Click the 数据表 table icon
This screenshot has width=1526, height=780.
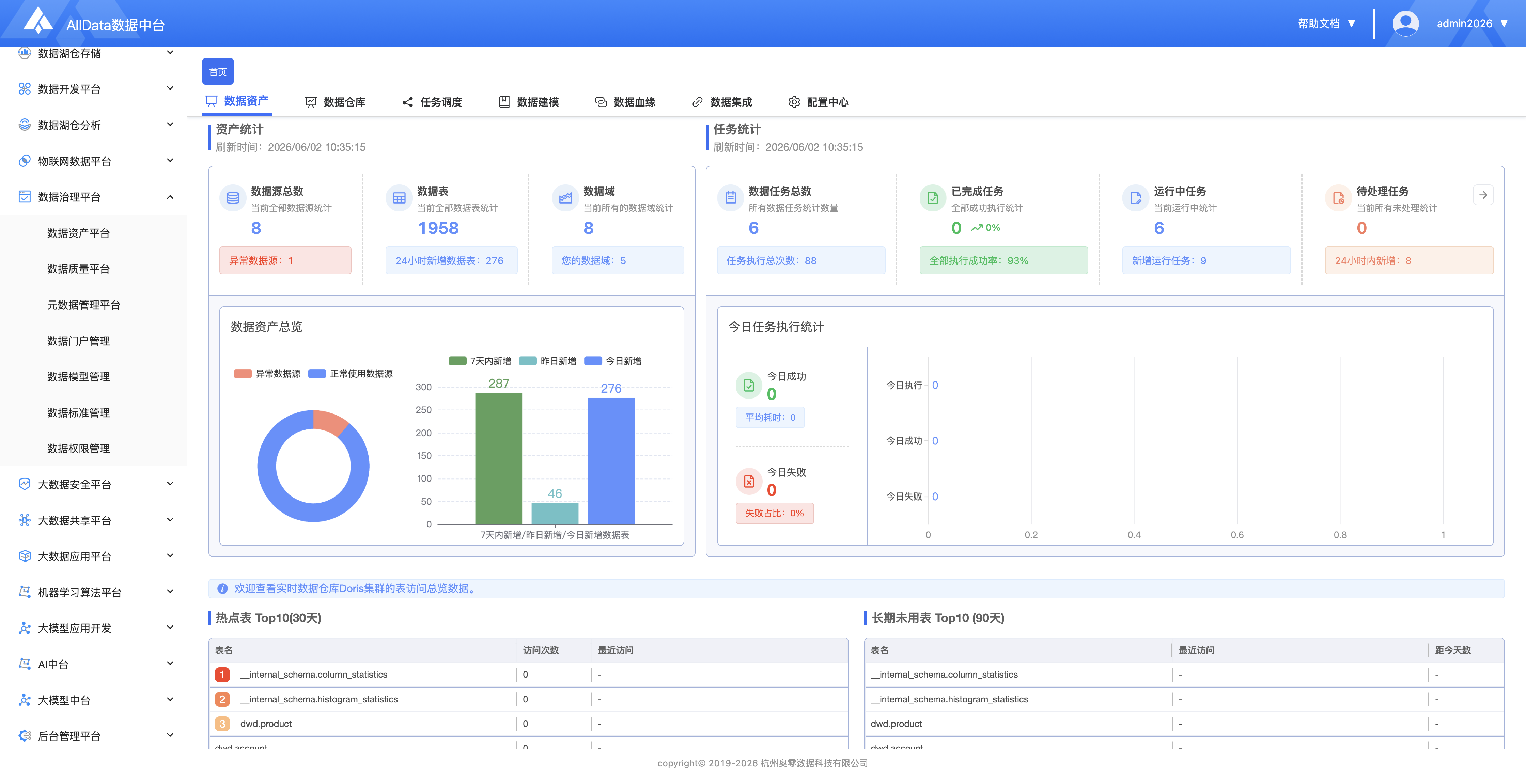click(x=399, y=198)
